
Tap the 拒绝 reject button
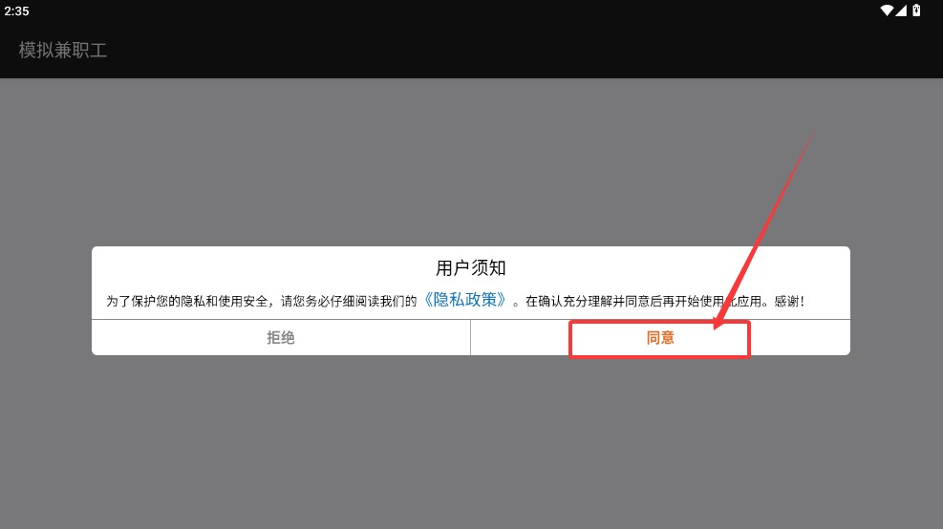pos(281,338)
